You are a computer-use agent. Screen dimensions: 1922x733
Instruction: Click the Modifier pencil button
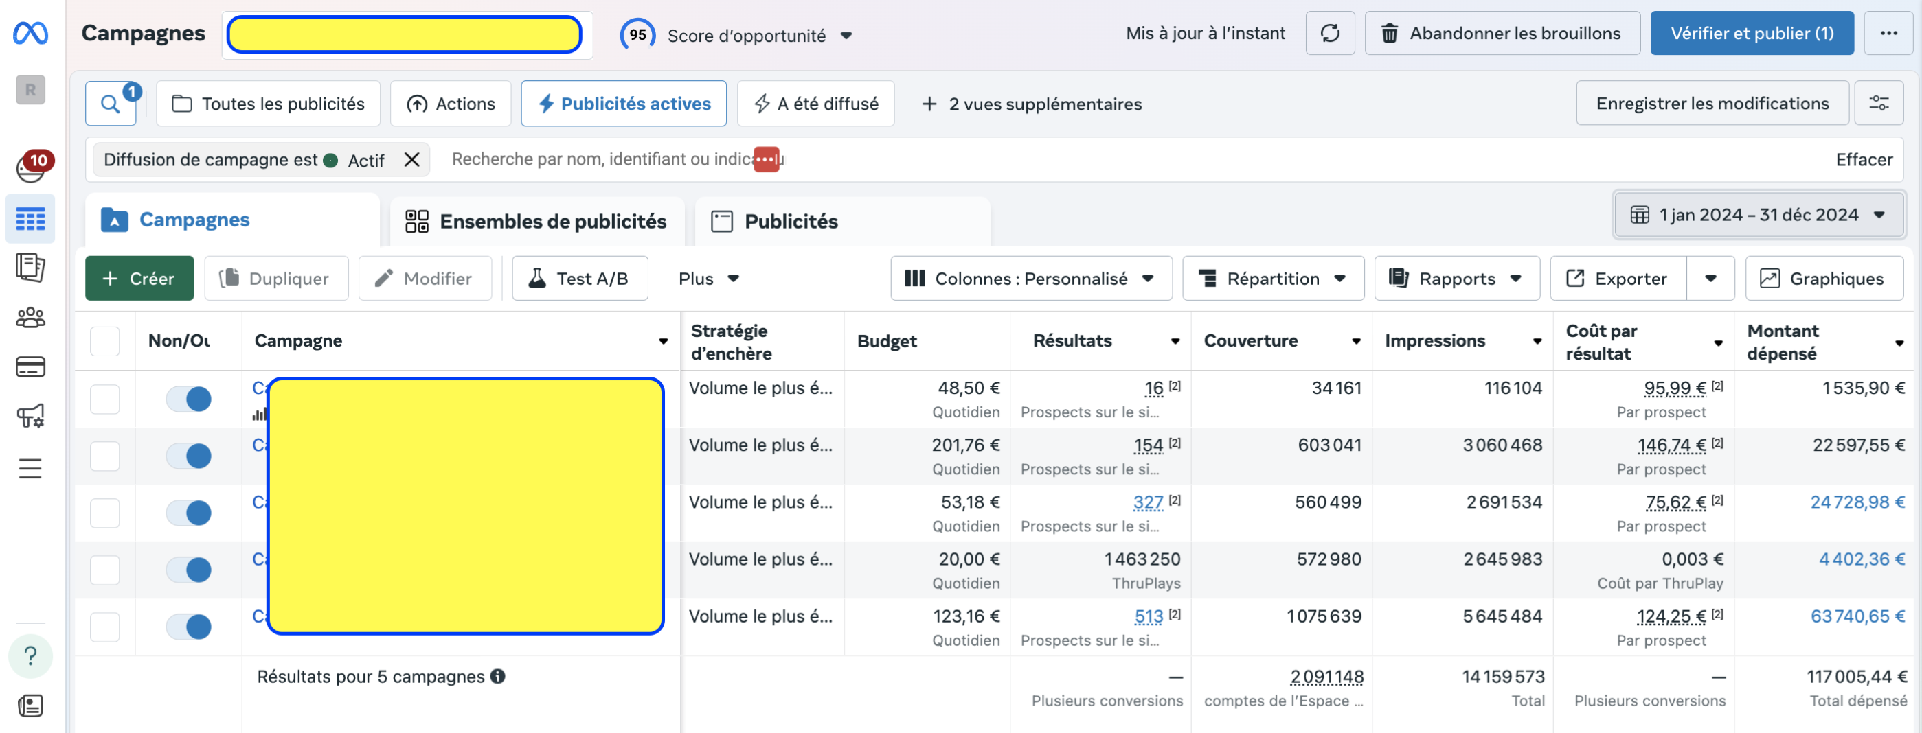point(425,278)
